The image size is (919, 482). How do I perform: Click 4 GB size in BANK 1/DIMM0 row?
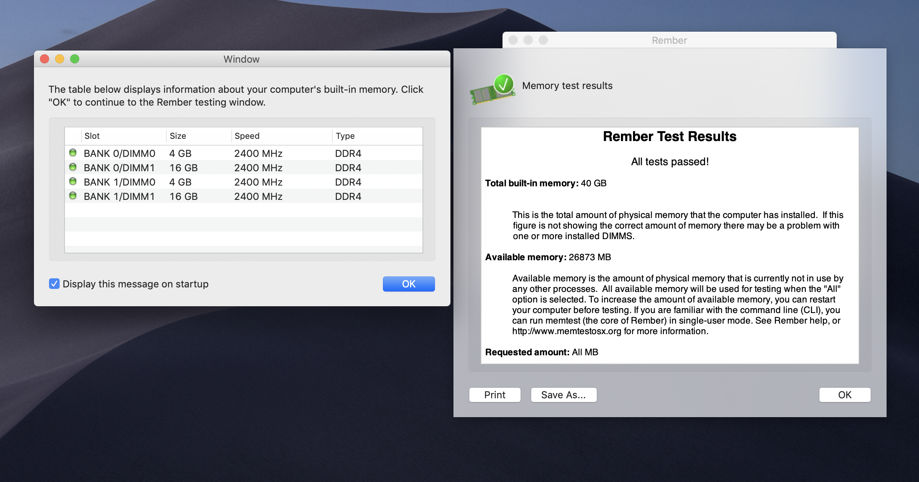point(180,182)
